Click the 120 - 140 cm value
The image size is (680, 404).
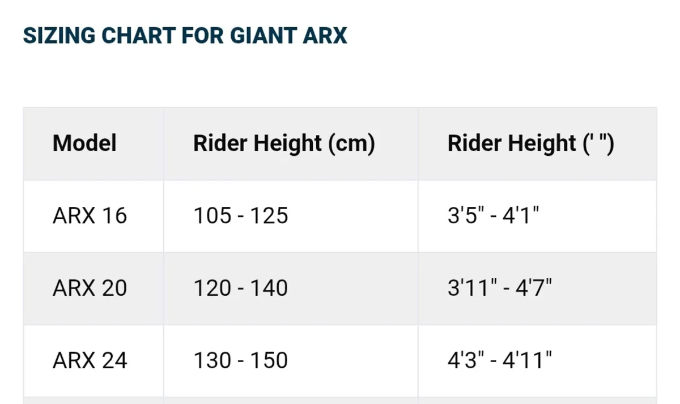pyautogui.click(x=241, y=288)
